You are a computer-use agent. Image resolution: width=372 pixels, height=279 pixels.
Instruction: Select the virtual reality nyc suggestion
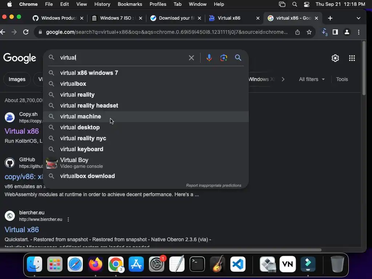coord(146,138)
